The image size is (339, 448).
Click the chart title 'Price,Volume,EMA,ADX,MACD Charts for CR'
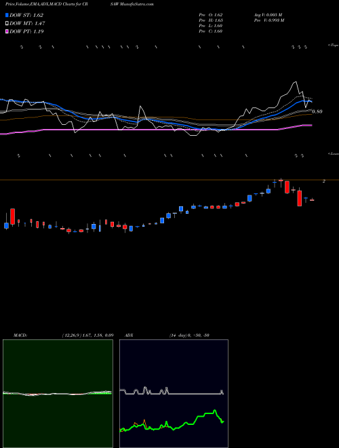pos(48,4)
